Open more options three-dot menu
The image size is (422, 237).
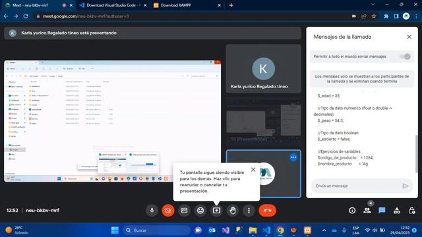[x=249, y=211]
